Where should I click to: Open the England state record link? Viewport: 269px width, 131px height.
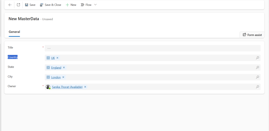point(56,68)
